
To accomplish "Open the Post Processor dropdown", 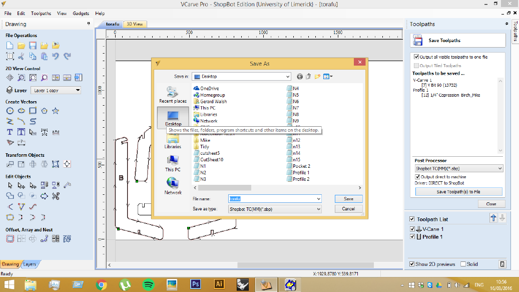I will (x=459, y=168).
